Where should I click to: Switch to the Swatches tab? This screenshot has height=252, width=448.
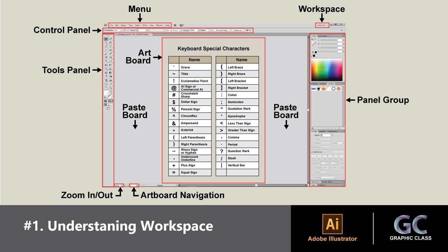pos(315,84)
